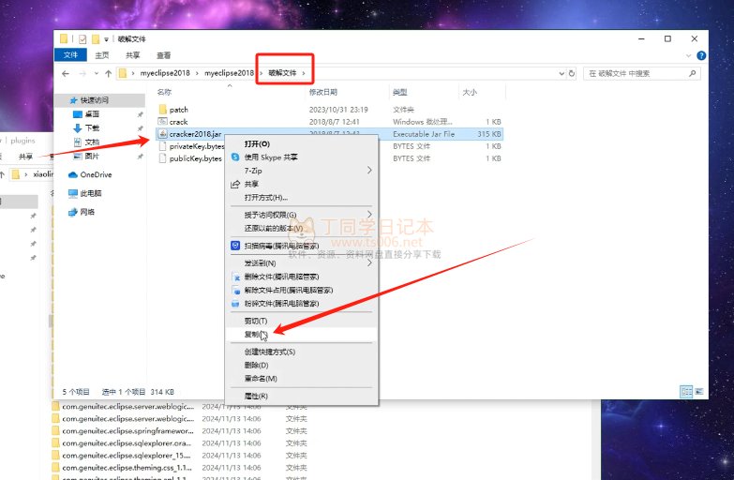Click the Tencent shield icon beside 扫描病毒
The height and width of the screenshot is (480, 734).
point(235,246)
